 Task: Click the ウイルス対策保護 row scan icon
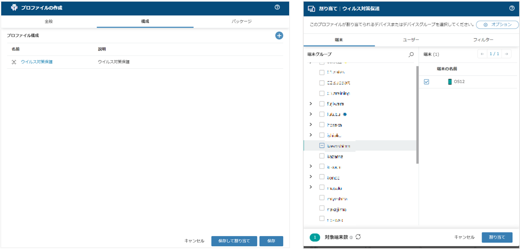click(x=14, y=62)
